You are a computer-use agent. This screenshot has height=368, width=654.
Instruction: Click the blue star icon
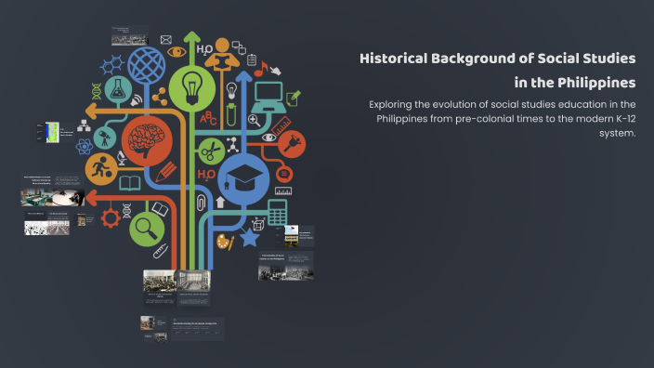249,237
